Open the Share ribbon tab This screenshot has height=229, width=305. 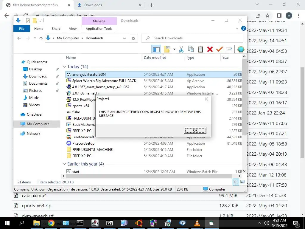point(56,29)
